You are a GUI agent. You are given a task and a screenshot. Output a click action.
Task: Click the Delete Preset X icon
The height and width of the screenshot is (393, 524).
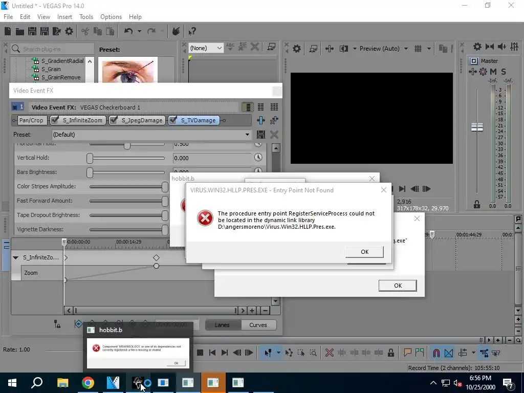pos(274,135)
